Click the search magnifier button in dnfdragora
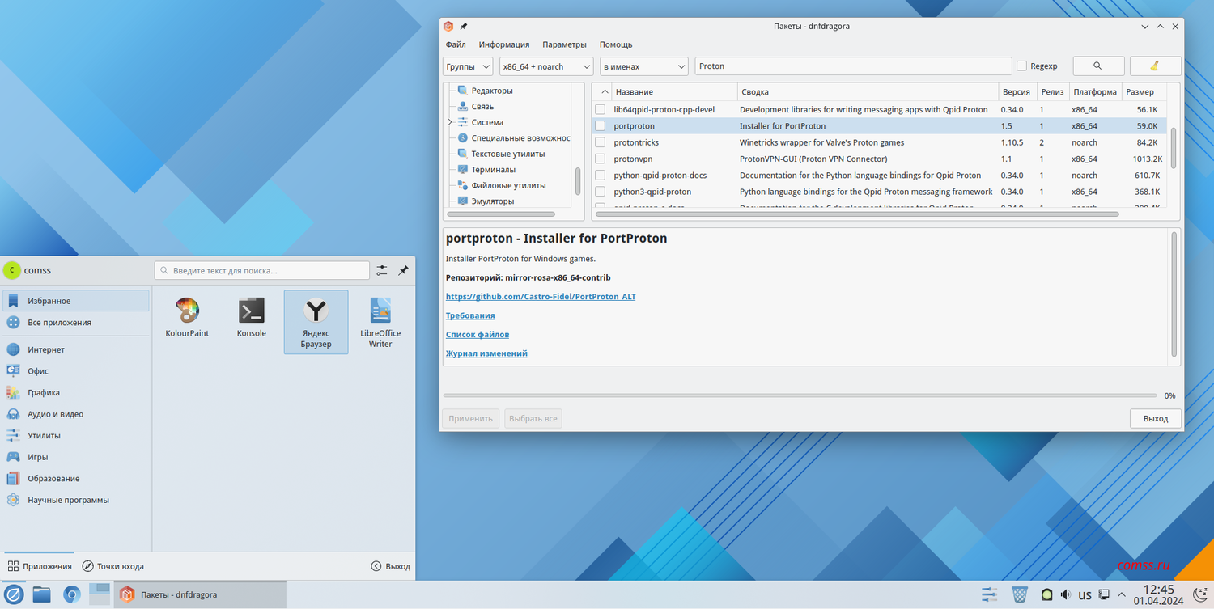Viewport: 1214px width, 609px height. (1098, 66)
